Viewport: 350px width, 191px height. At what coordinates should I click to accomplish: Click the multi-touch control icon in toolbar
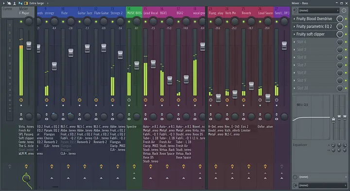[x=9, y=3]
